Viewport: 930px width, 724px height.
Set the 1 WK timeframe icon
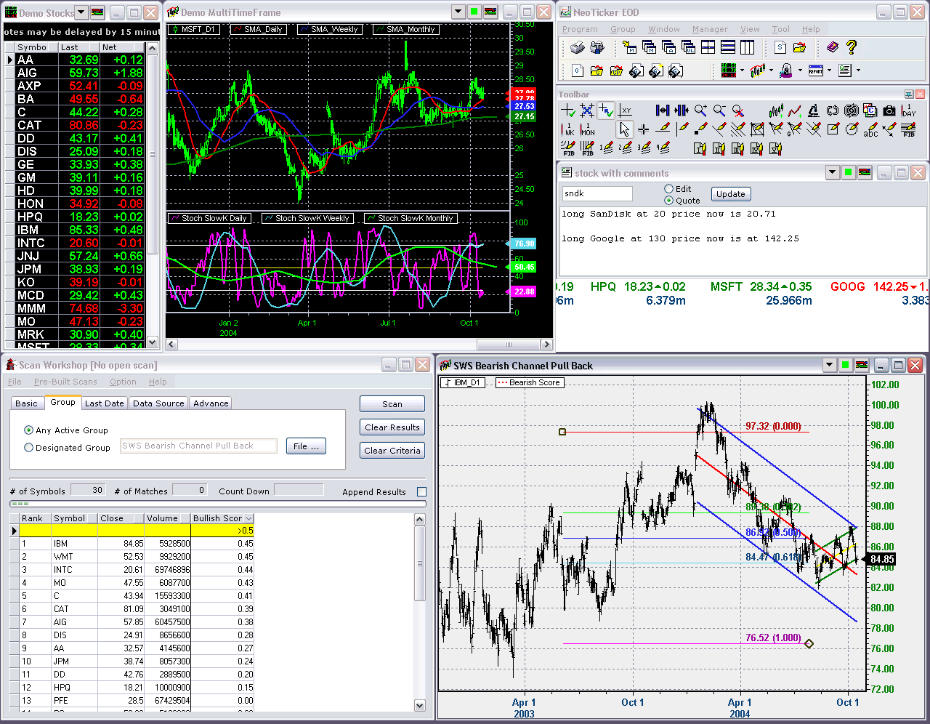569,129
